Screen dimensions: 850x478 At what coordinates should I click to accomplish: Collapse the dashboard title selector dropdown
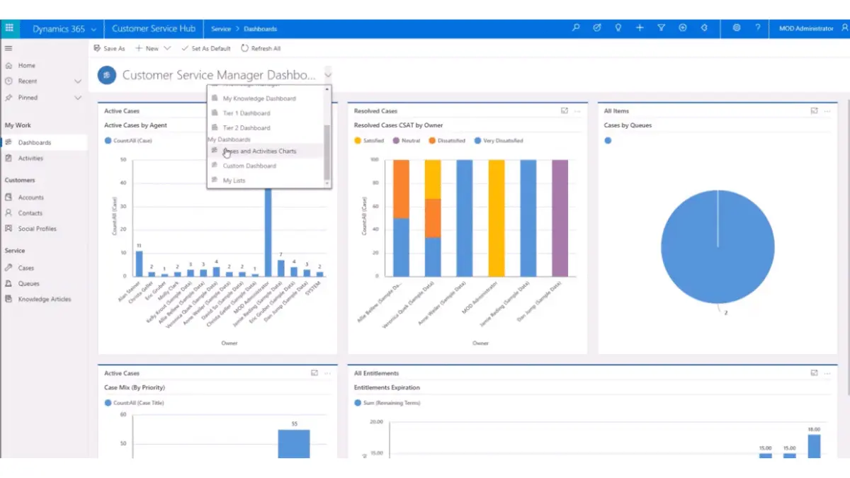click(x=328, y=74)
